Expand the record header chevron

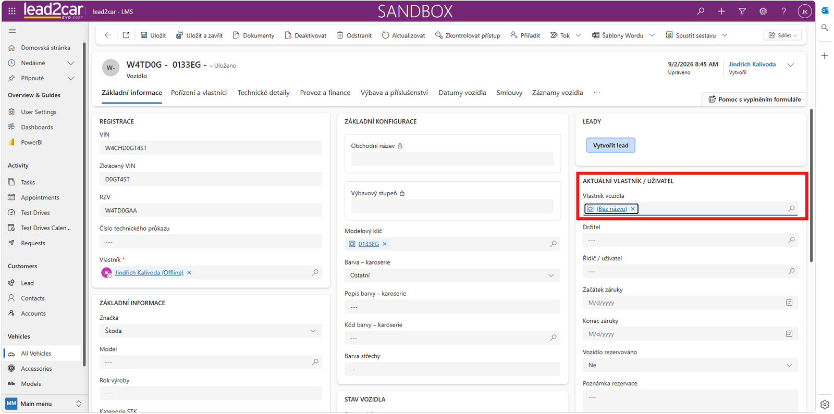tap(791, 65)
